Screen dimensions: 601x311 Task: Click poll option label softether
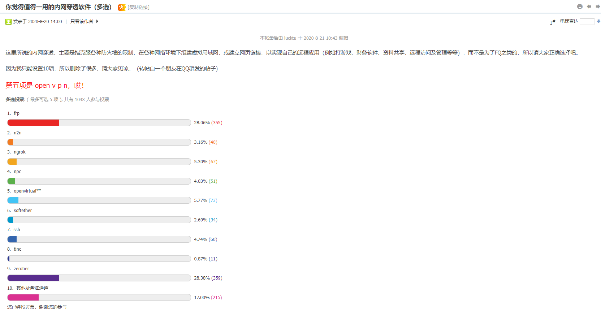point(23,211)
